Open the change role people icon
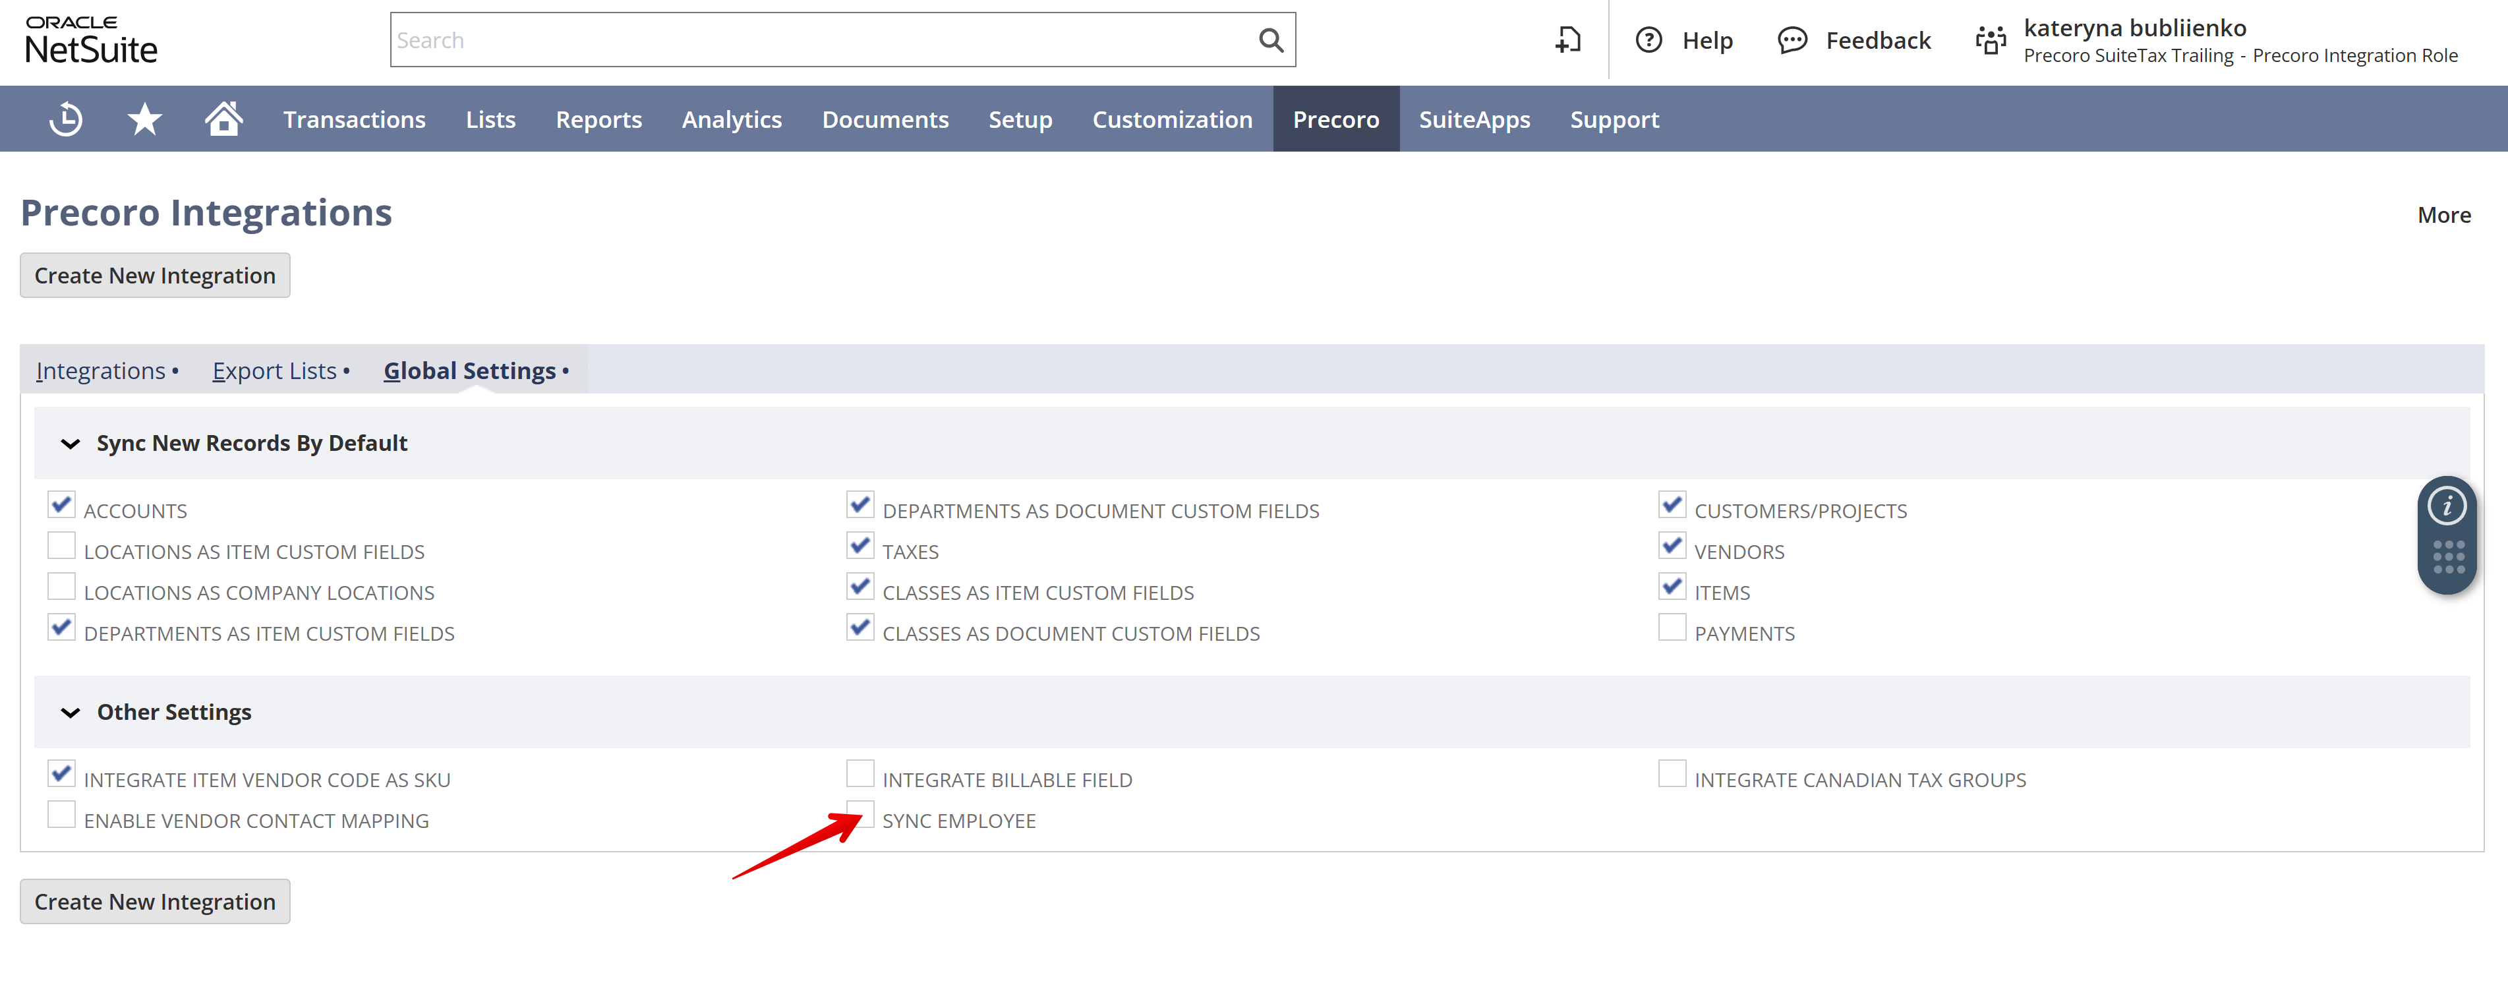Viewport: 2508px width, 1002px height. click(1991, 40)
